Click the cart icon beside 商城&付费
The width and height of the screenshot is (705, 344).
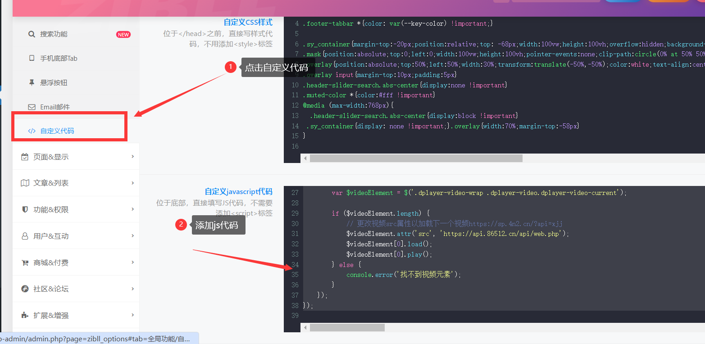pos(25,263)
